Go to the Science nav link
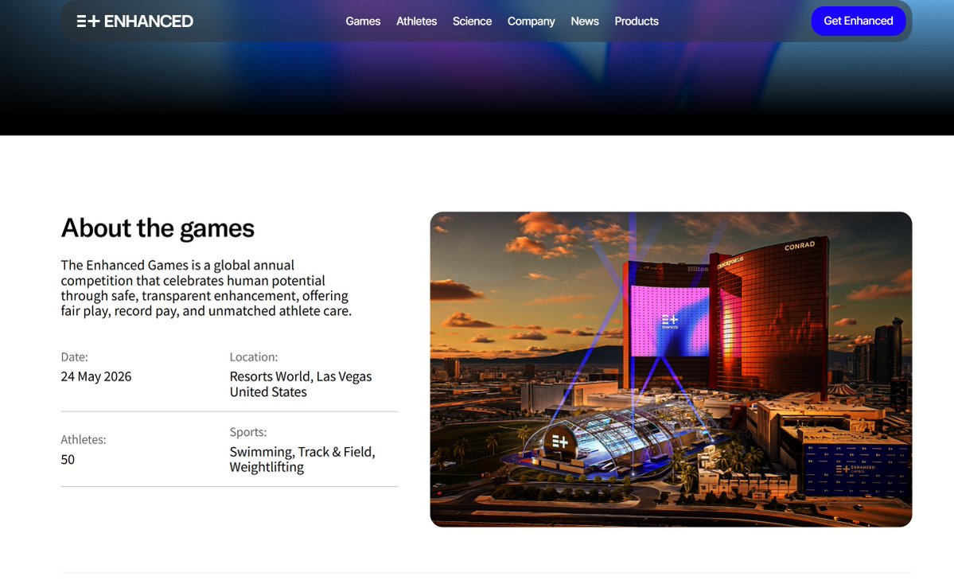954x580 pixels. (472, 21)
